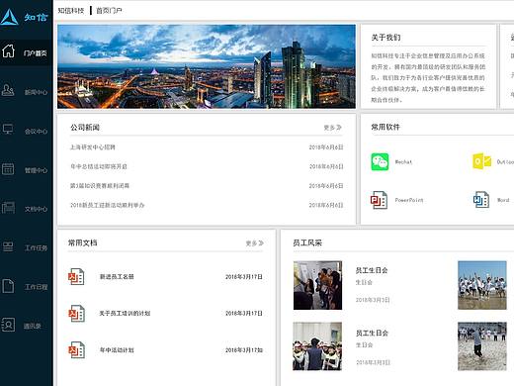Click the file icon for 年中活动计划
The width and height of the screenshot is (514, 386).
76,349
